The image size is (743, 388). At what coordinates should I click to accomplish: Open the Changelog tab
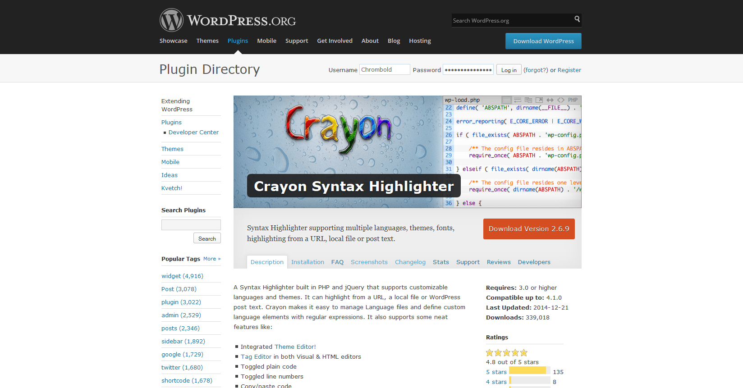[x=410, y=262]
